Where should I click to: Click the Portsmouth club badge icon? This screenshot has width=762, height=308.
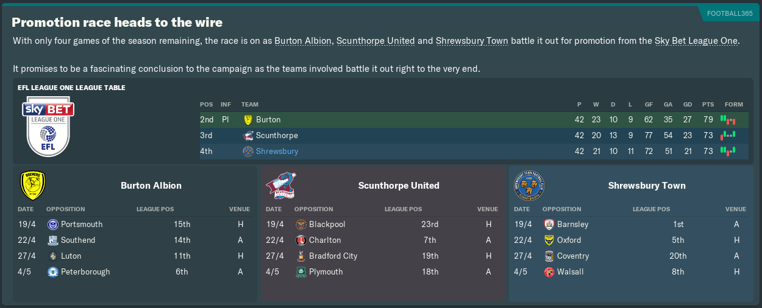click(x=53, y=224)
